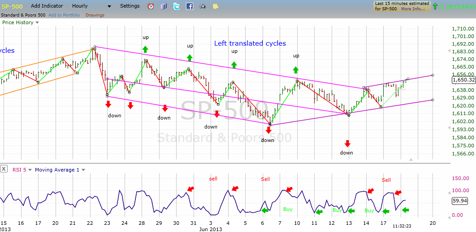
Task: Open the Hourly timeframe dropdown
Action: pyautogui.click(x=92, y=6)
